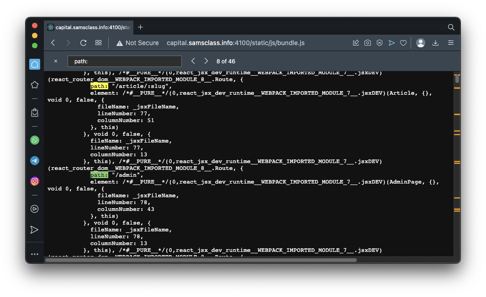Jump to the previous search match

[193, 61]
